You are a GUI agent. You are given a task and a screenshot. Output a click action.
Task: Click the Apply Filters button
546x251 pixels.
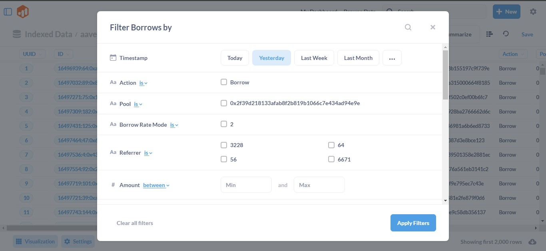[x=413, y=223]
